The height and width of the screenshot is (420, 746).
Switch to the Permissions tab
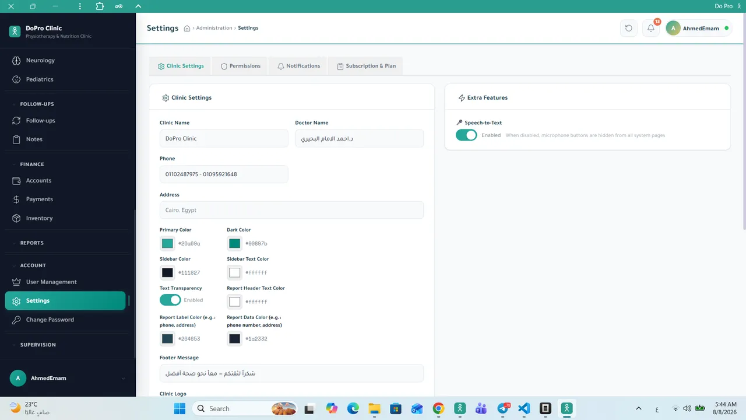click(x=240, y=66)
